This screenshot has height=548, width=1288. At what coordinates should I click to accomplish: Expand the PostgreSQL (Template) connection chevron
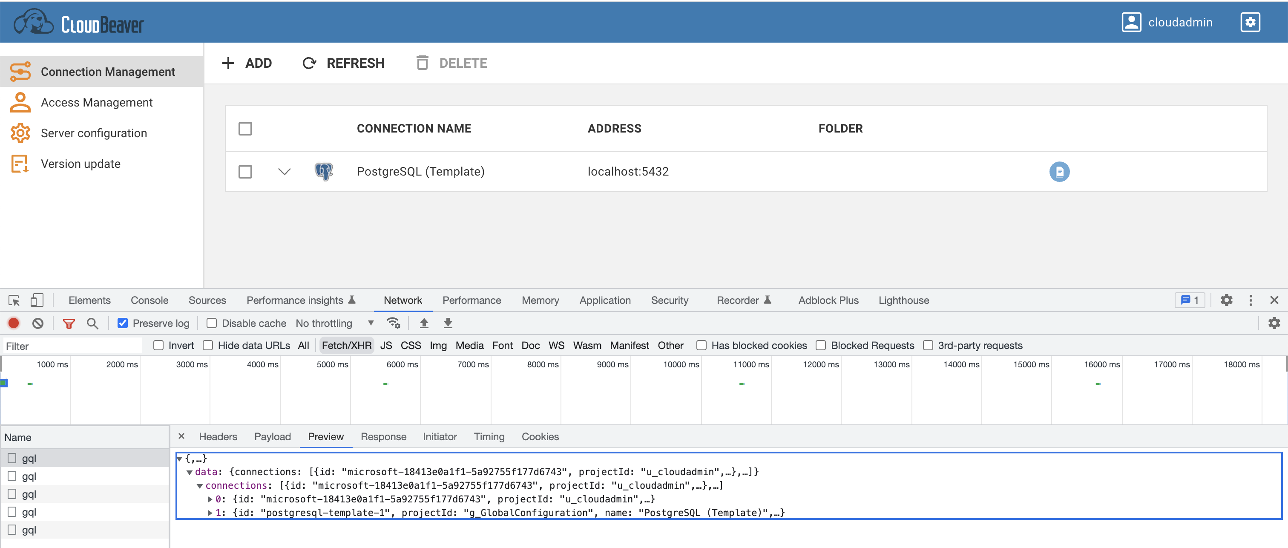(284, 171)
